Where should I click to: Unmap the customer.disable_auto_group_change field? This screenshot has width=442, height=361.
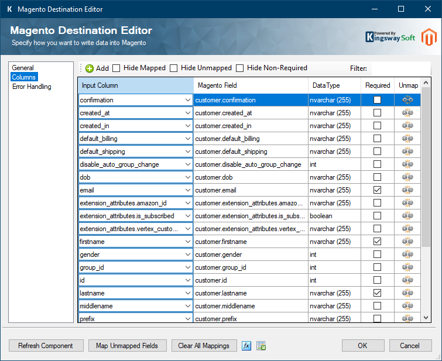click(407, 164)
